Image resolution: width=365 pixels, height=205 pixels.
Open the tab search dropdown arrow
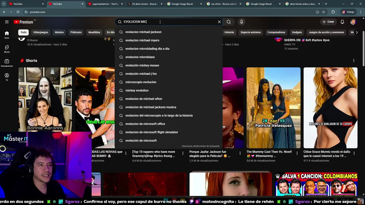pyautogui.click(x=4, y=4)
